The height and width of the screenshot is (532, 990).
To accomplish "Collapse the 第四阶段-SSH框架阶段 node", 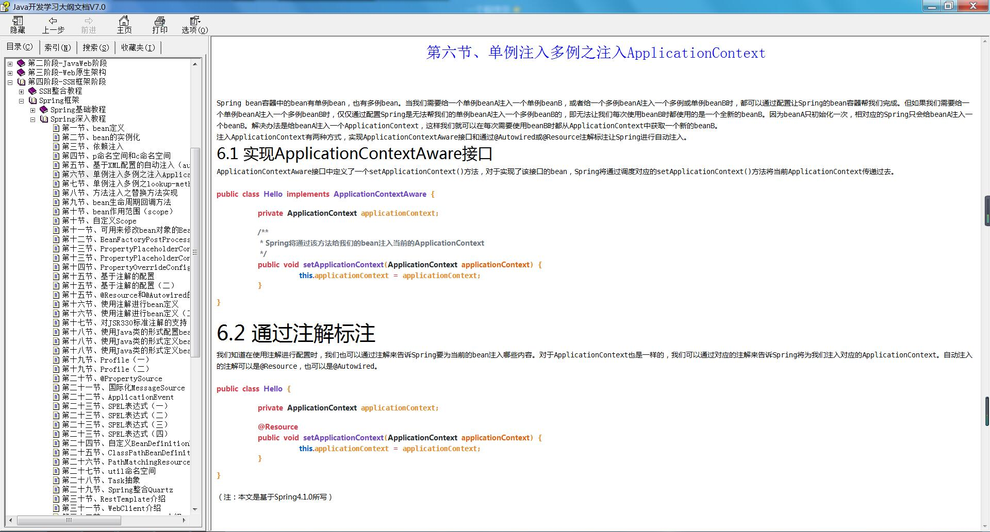I will tap(10, 82).
